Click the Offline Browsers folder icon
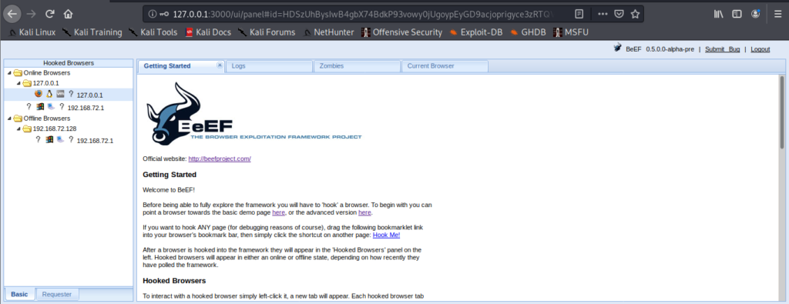The width and height of the screenshot is (789, 304). (18, 119)
